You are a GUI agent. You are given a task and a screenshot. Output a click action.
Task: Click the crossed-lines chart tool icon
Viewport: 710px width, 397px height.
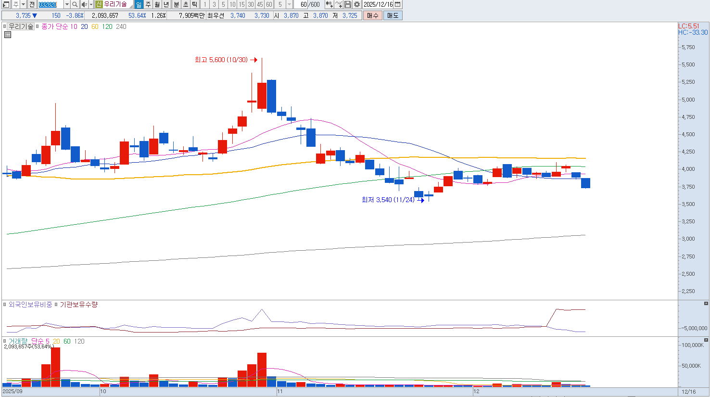339,4
